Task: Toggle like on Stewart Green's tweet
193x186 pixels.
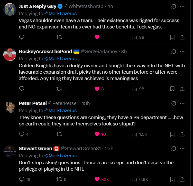Action: point(97,179)
